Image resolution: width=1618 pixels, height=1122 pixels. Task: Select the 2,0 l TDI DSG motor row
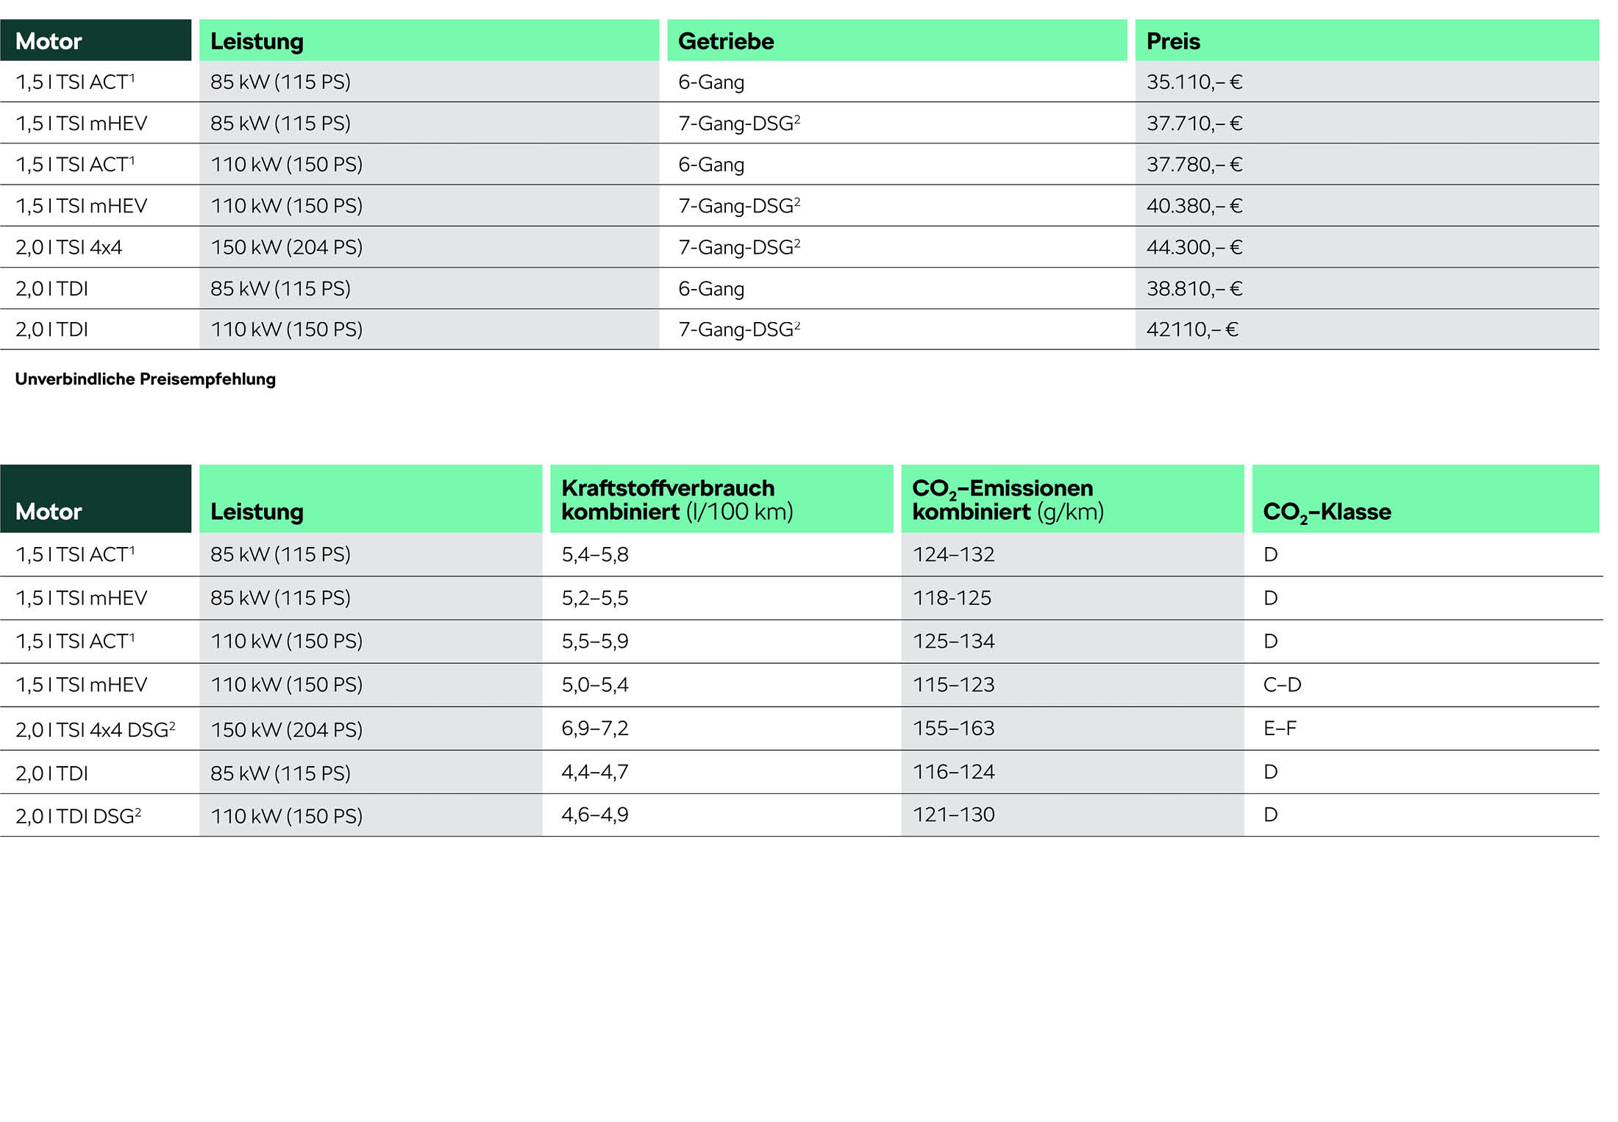pyautogui.click(x=78, y=816)
